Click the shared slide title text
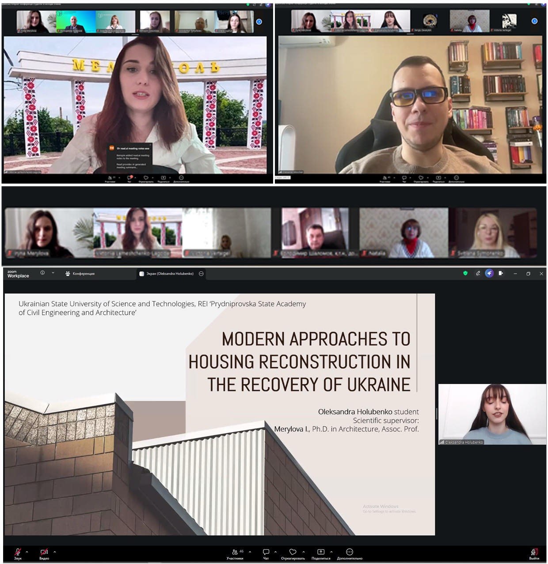 301,361
